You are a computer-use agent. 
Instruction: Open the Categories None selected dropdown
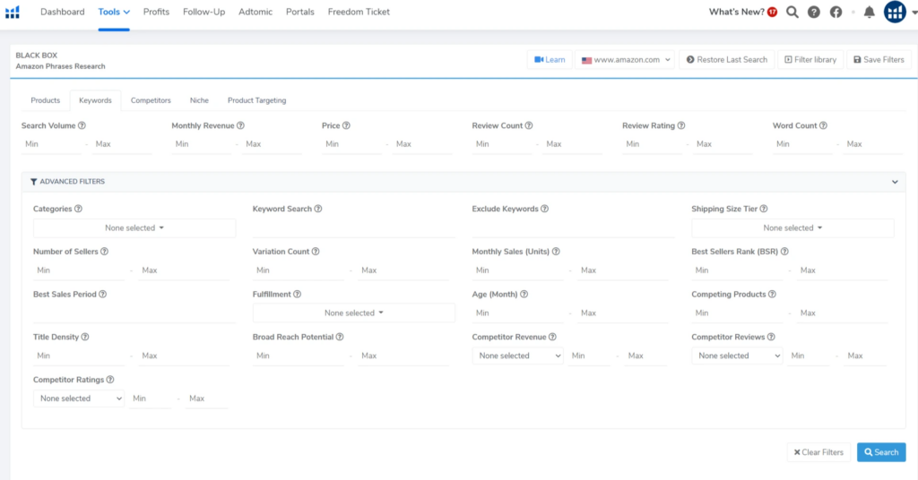[134, 228]
